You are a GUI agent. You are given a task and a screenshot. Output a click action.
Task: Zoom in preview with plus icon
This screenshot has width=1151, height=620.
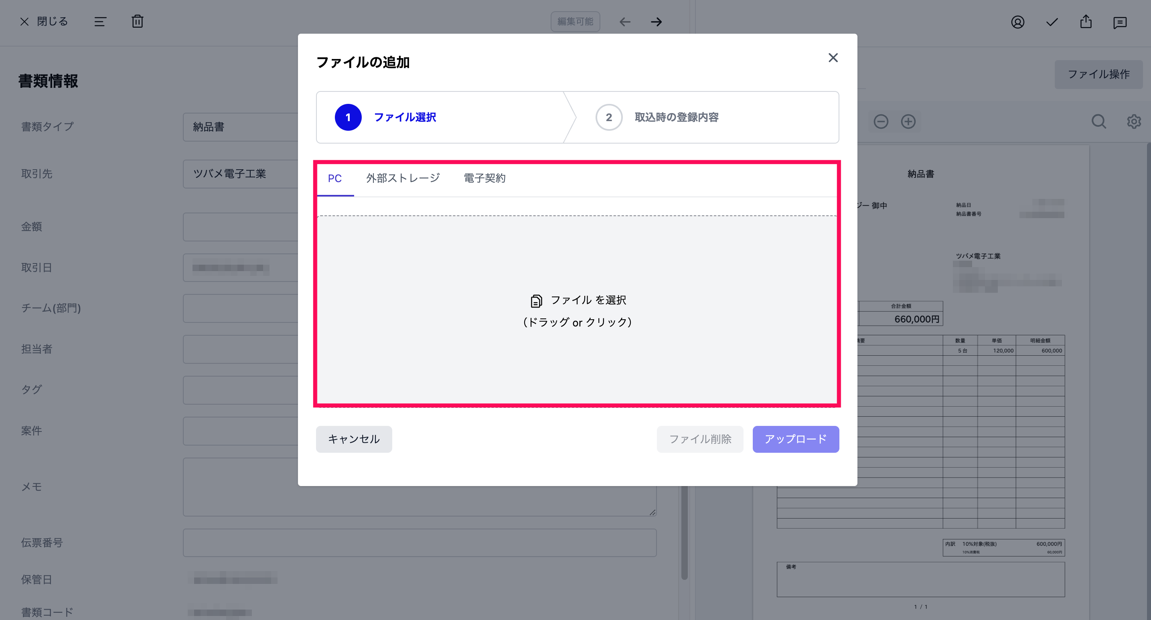click(x=908, y=122)
